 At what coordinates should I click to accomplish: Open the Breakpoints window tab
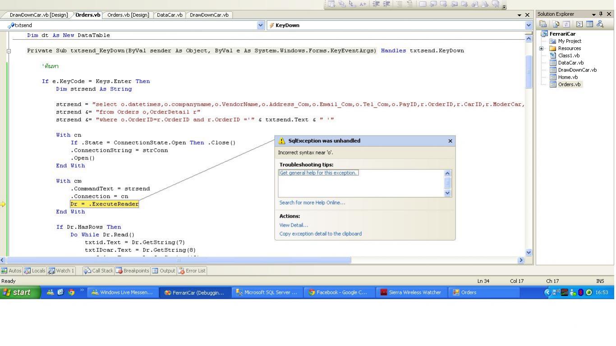[132, 271]
